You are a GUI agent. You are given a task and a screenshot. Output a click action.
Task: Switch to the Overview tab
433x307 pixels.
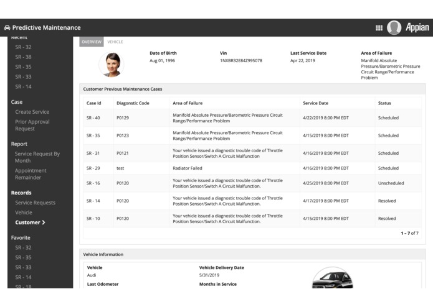coord(92,42)
